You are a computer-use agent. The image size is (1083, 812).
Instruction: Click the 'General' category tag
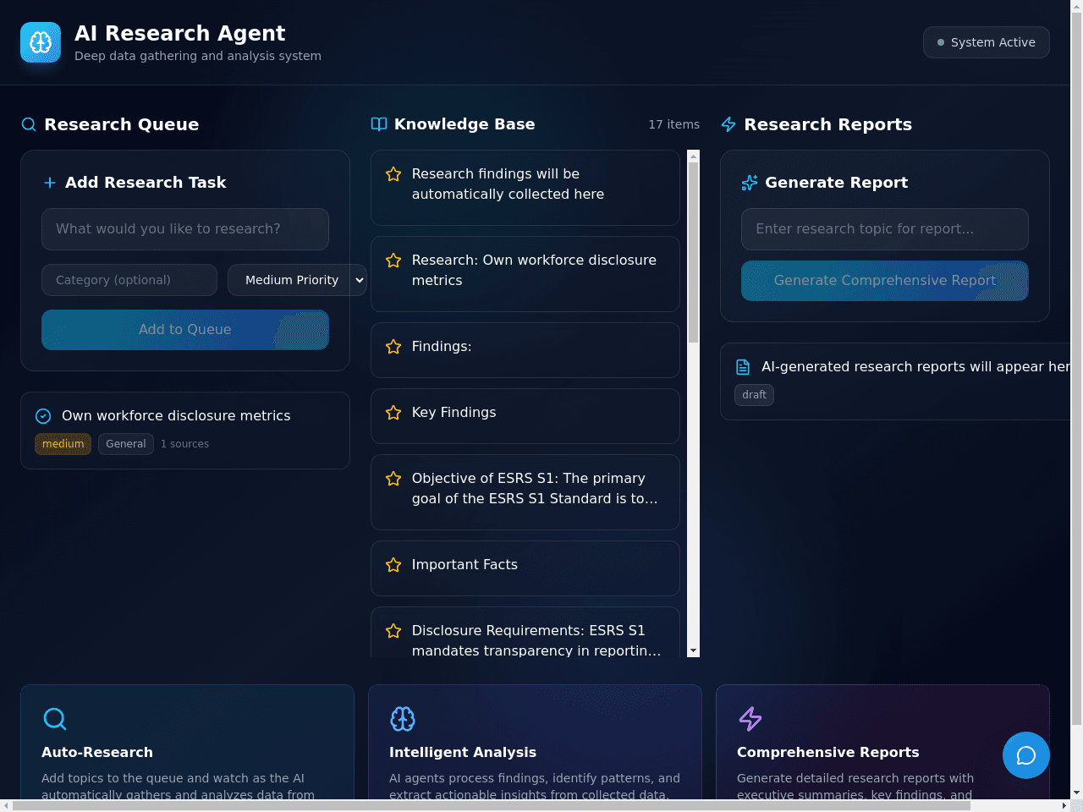(x=126, y=444)
